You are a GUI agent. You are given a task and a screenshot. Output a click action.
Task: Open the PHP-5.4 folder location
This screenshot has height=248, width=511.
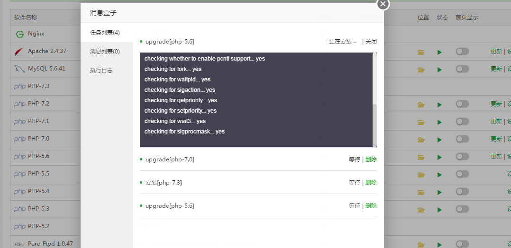click(421, 192)
